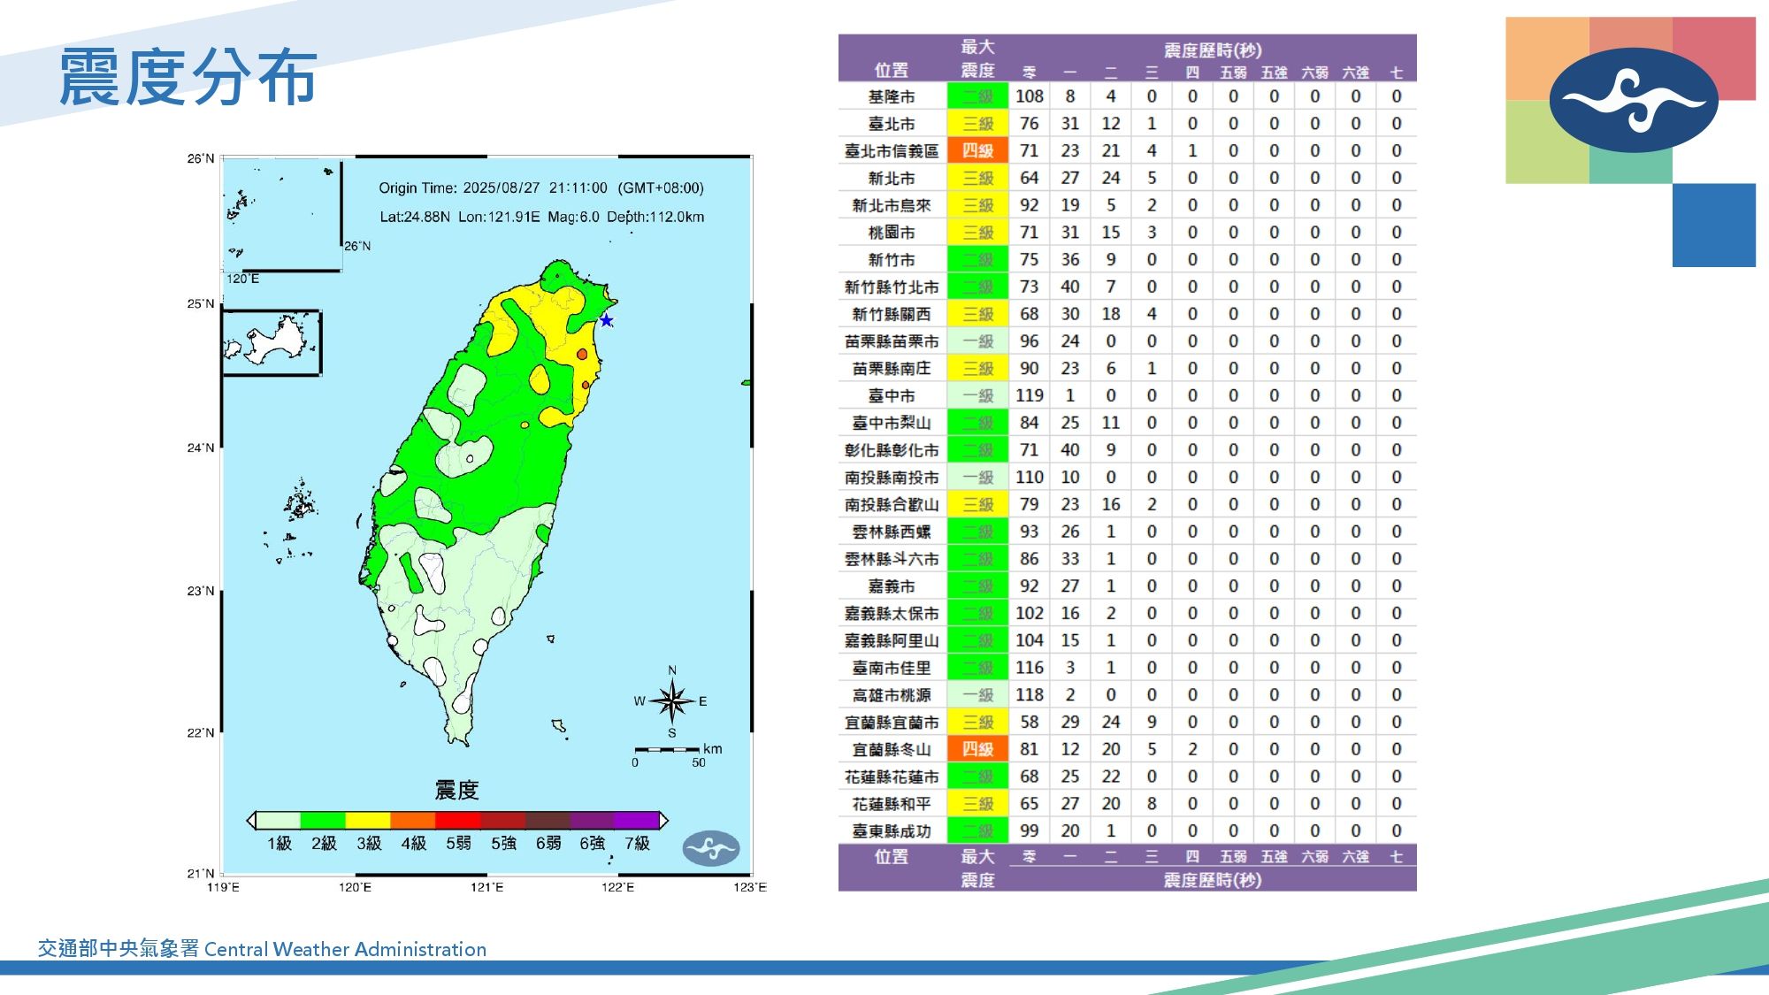
Task: Click the 桃園市 row label
Action: pos(892,233)
